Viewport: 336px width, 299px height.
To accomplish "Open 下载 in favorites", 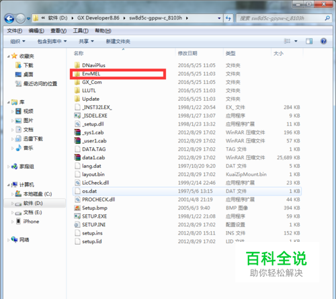I will click(28, 65).
